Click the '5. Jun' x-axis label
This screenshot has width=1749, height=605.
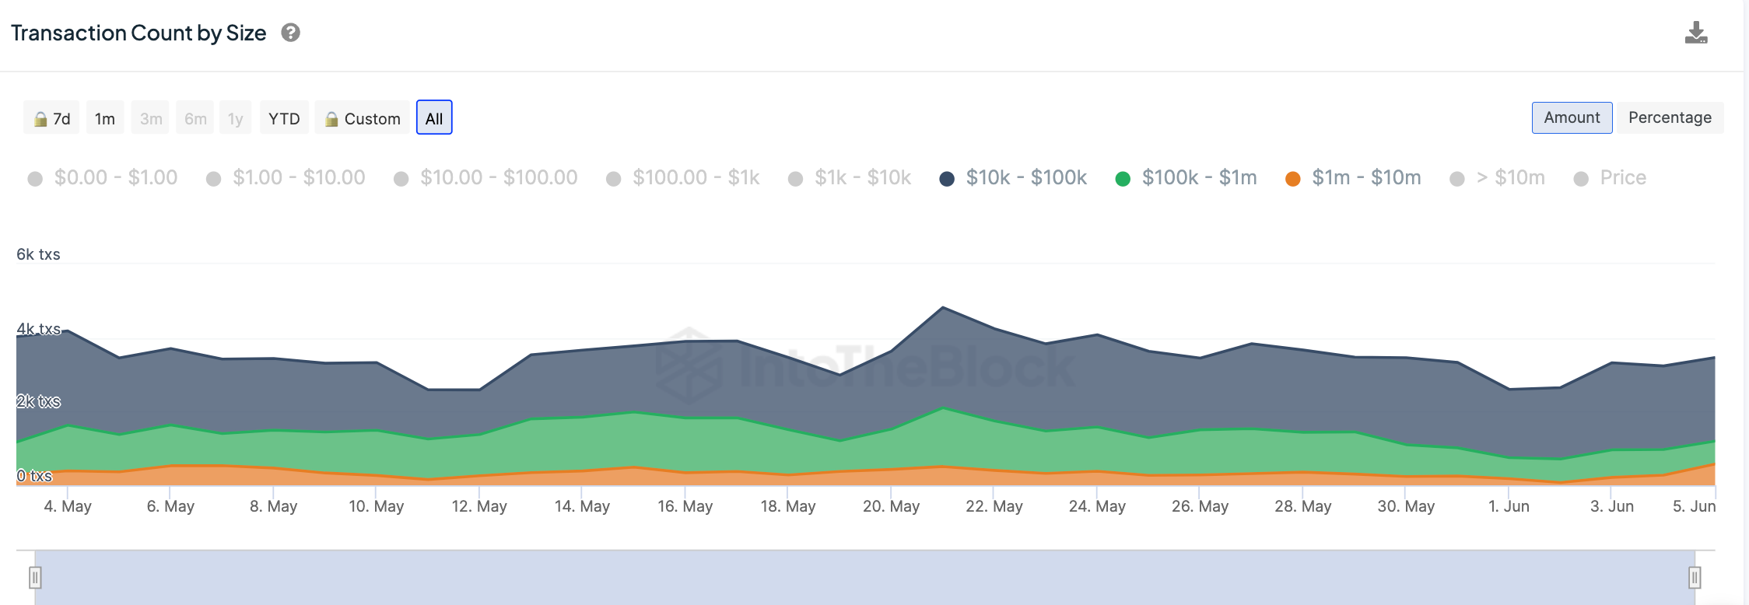point(1694,506)
